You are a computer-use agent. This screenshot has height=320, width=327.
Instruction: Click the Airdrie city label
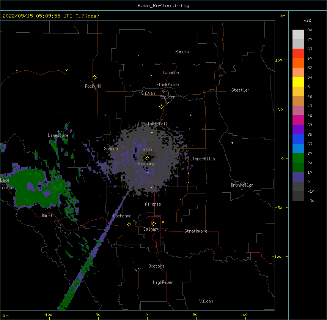click(x=153, y=204)
